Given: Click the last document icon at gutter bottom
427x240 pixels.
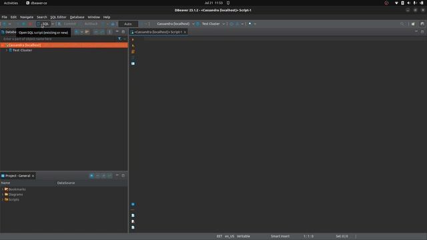Looking at the screenshot, I should [x=133, y=227].
